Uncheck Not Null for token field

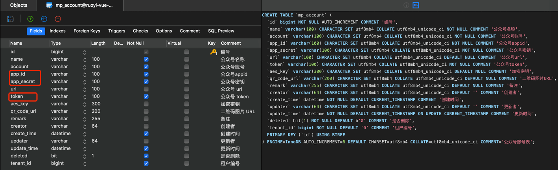point(146,96)
